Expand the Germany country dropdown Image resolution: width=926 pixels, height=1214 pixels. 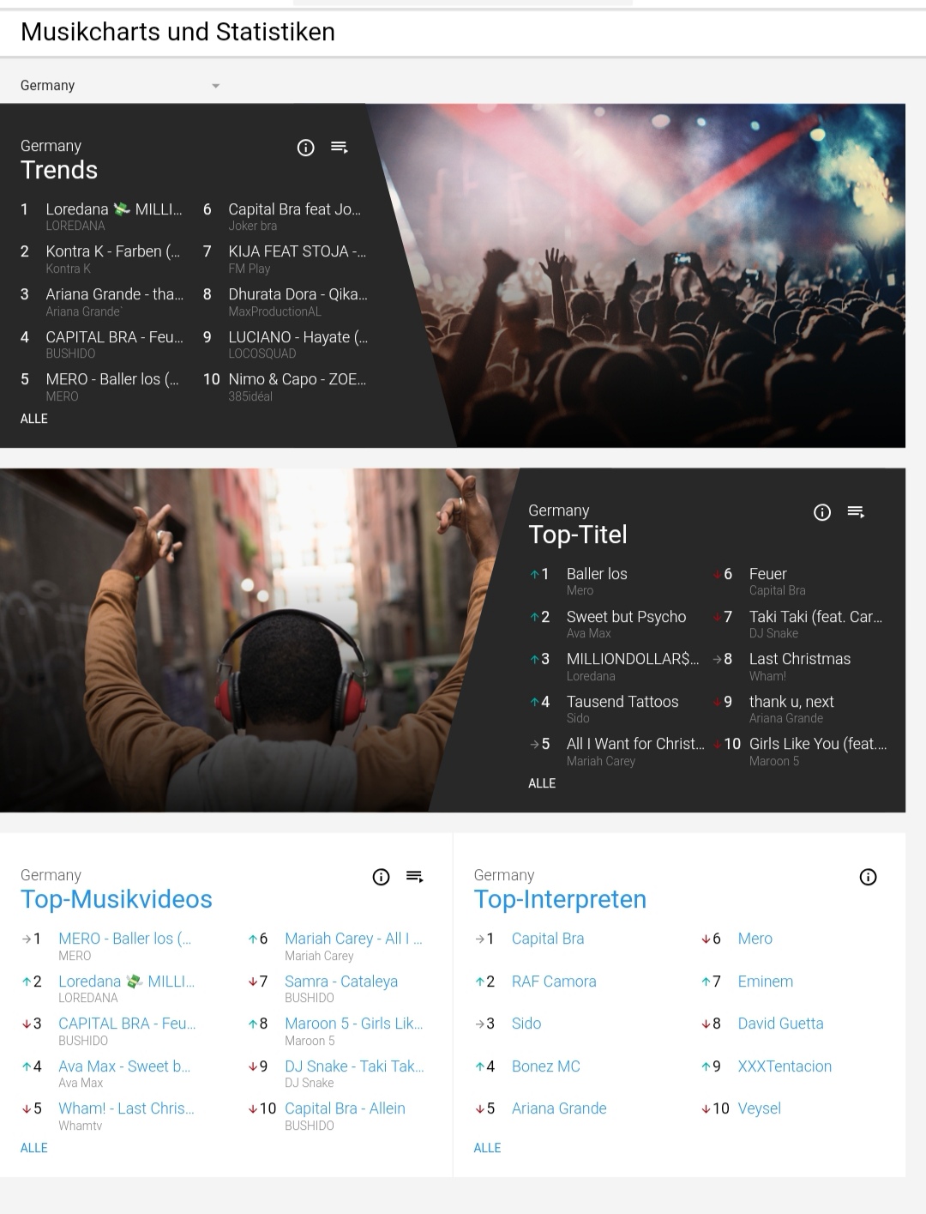tap(120, 86)
